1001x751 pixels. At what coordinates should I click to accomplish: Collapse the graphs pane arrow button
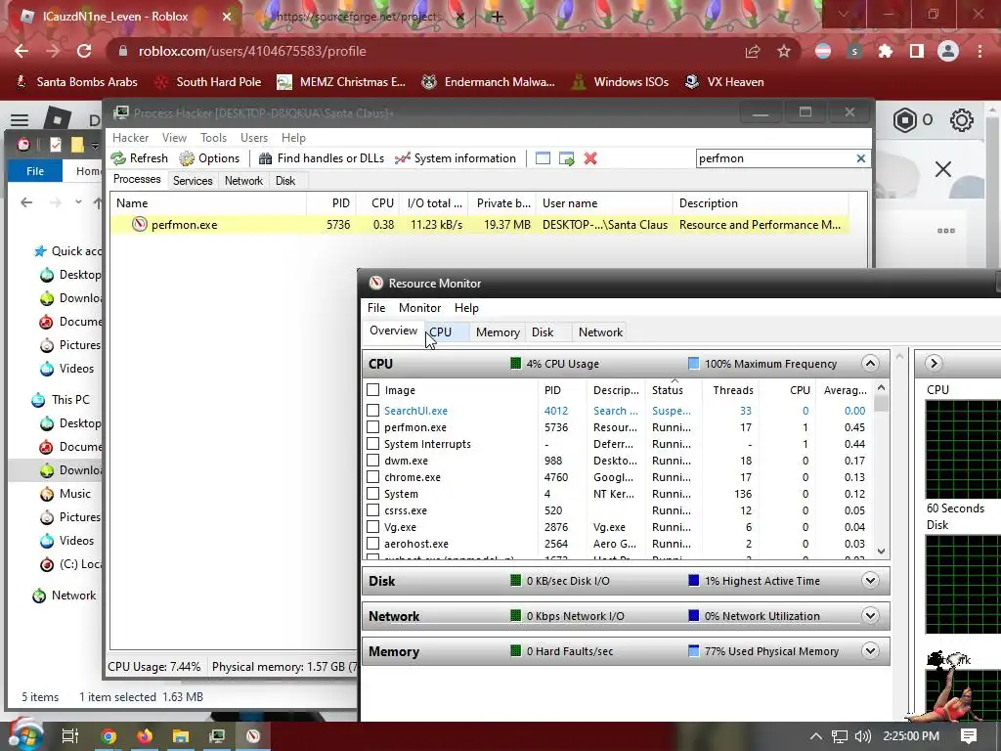click(x=934, y=364)
